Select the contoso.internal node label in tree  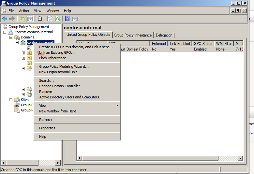point(40,42)
